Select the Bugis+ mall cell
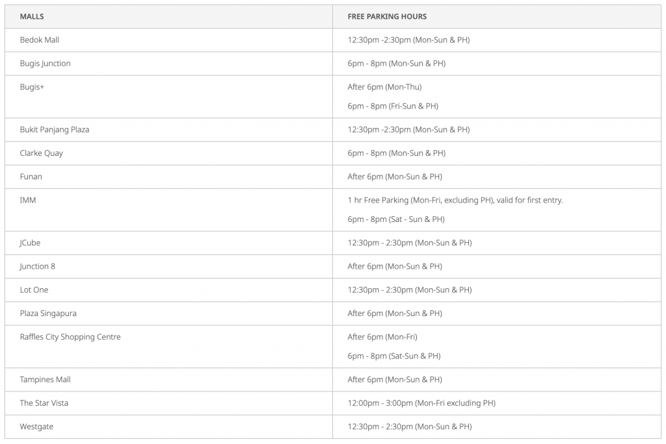The height and width of the screenshot is (444, 666). click(31, 87)
